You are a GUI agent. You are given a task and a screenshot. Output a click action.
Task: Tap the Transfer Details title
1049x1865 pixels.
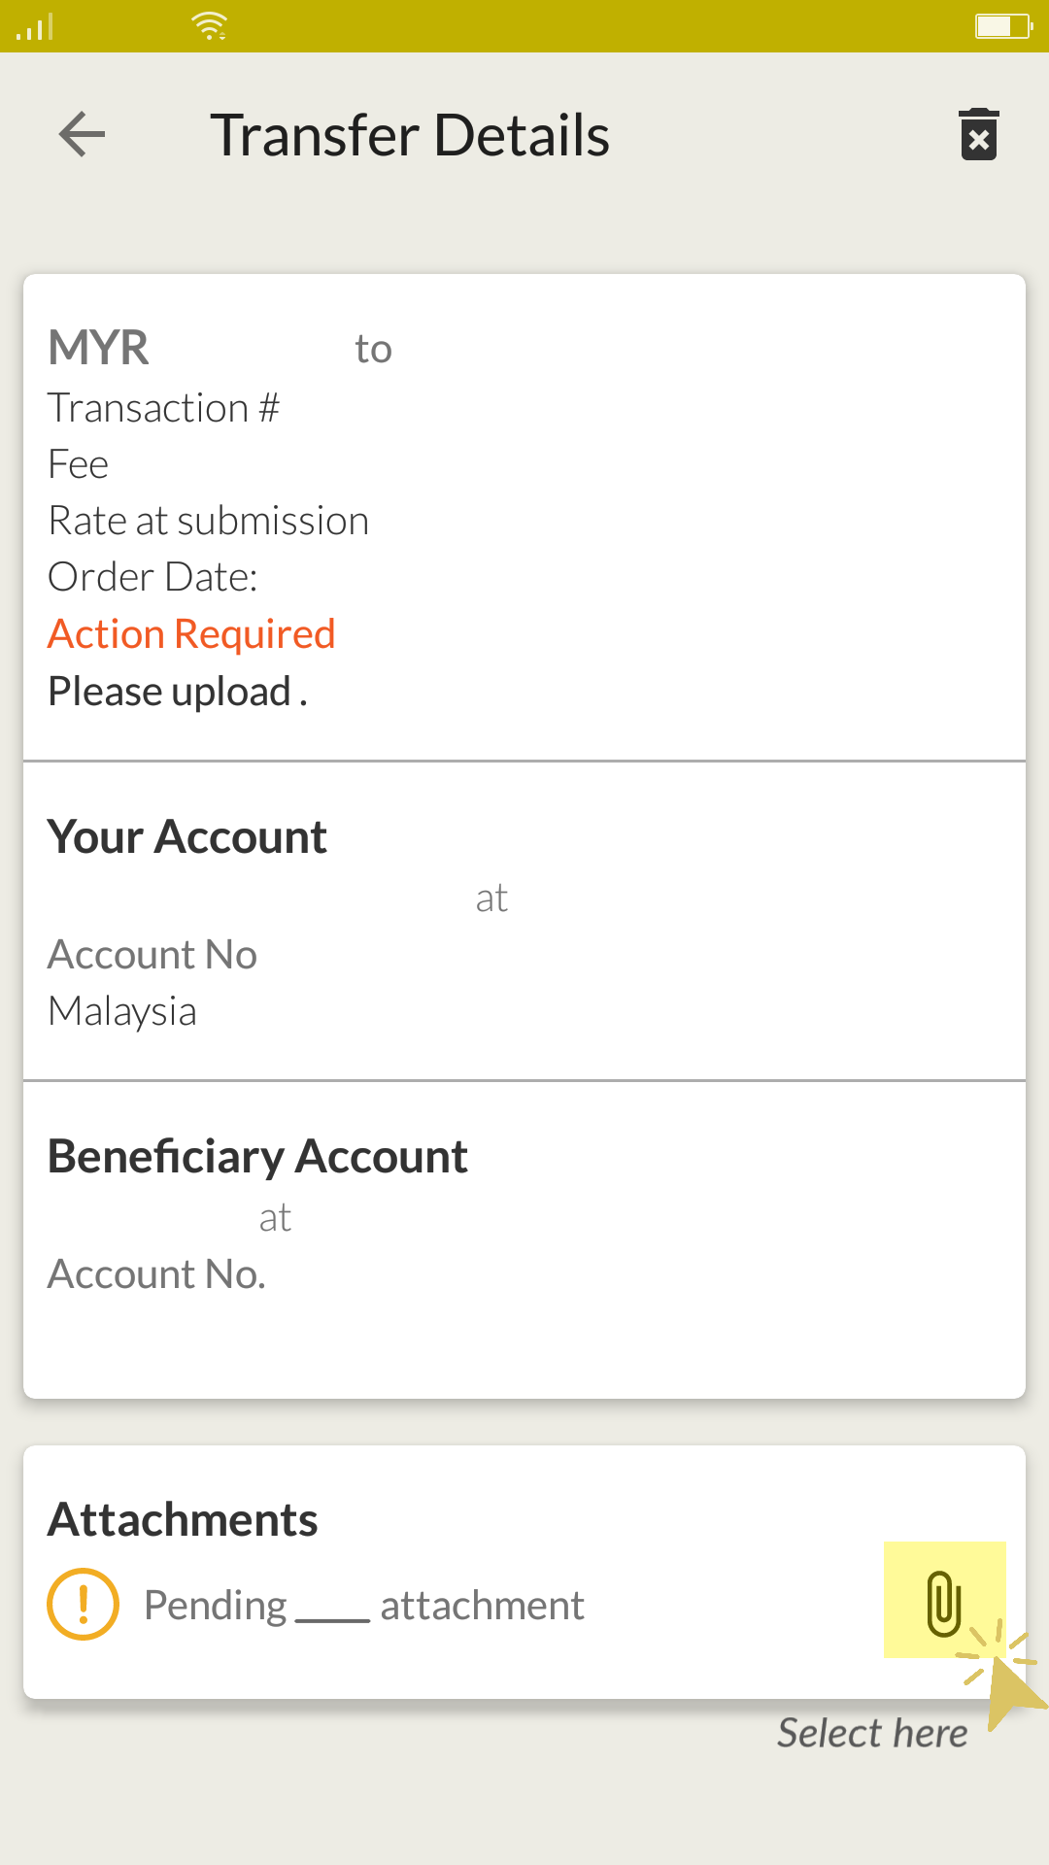410,135
